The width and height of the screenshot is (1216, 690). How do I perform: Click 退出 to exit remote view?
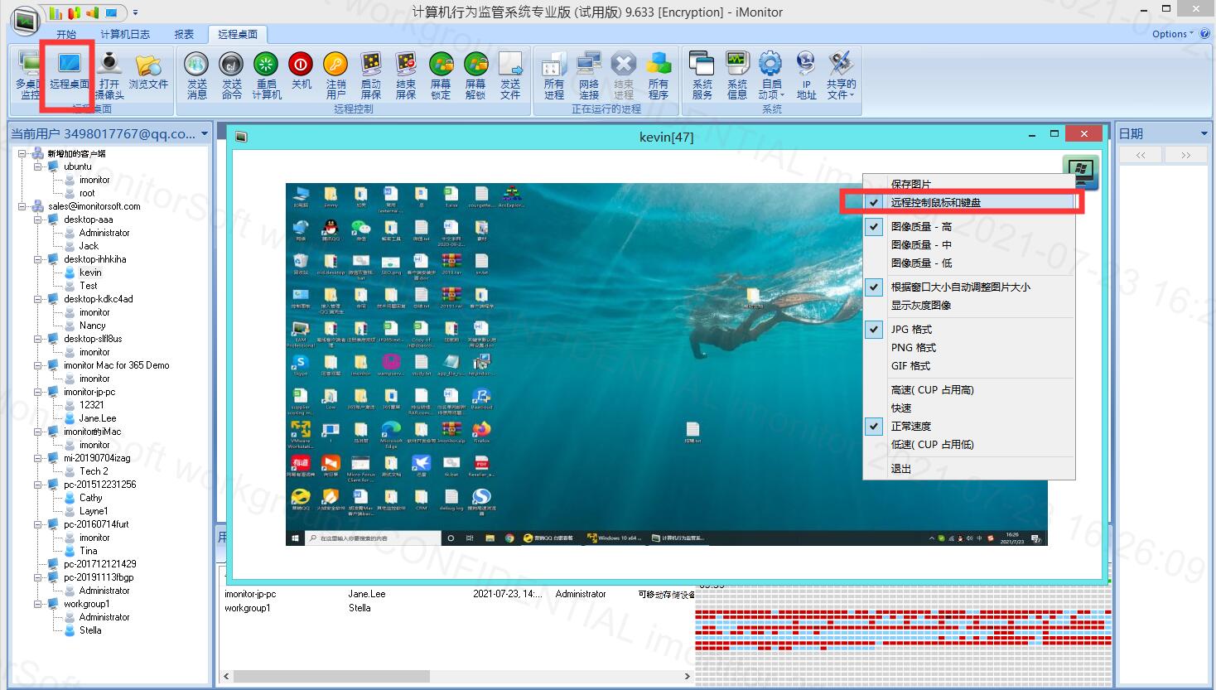pyautogui.click(x=900, y=468)
